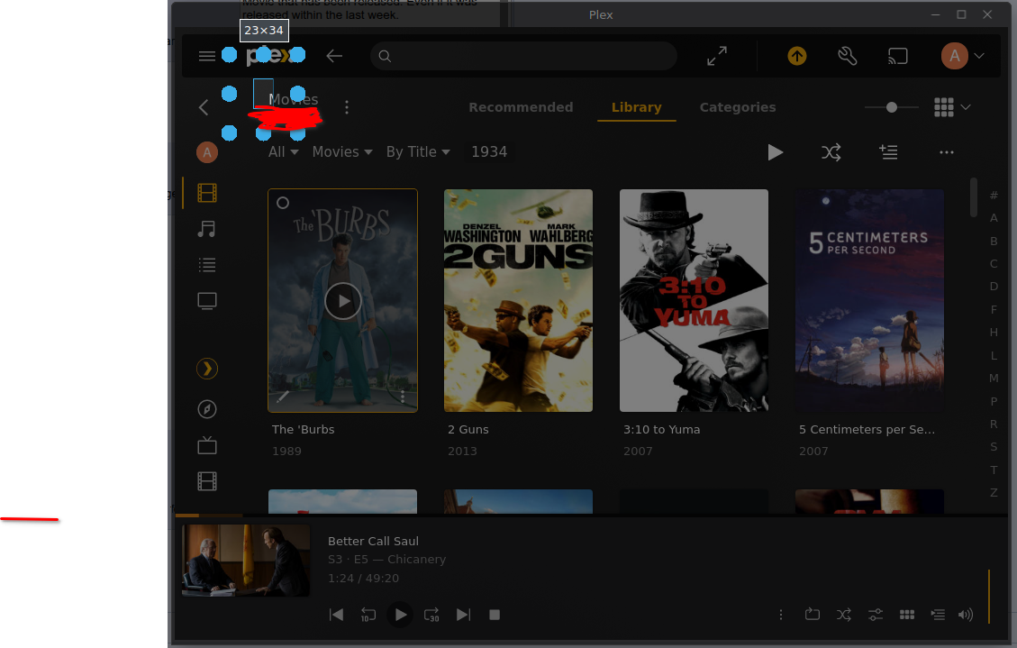The height and width of the screenshot is (648, 1017).
Task: Open the 3:10 to Yuma poster
Action: (694, 300)
